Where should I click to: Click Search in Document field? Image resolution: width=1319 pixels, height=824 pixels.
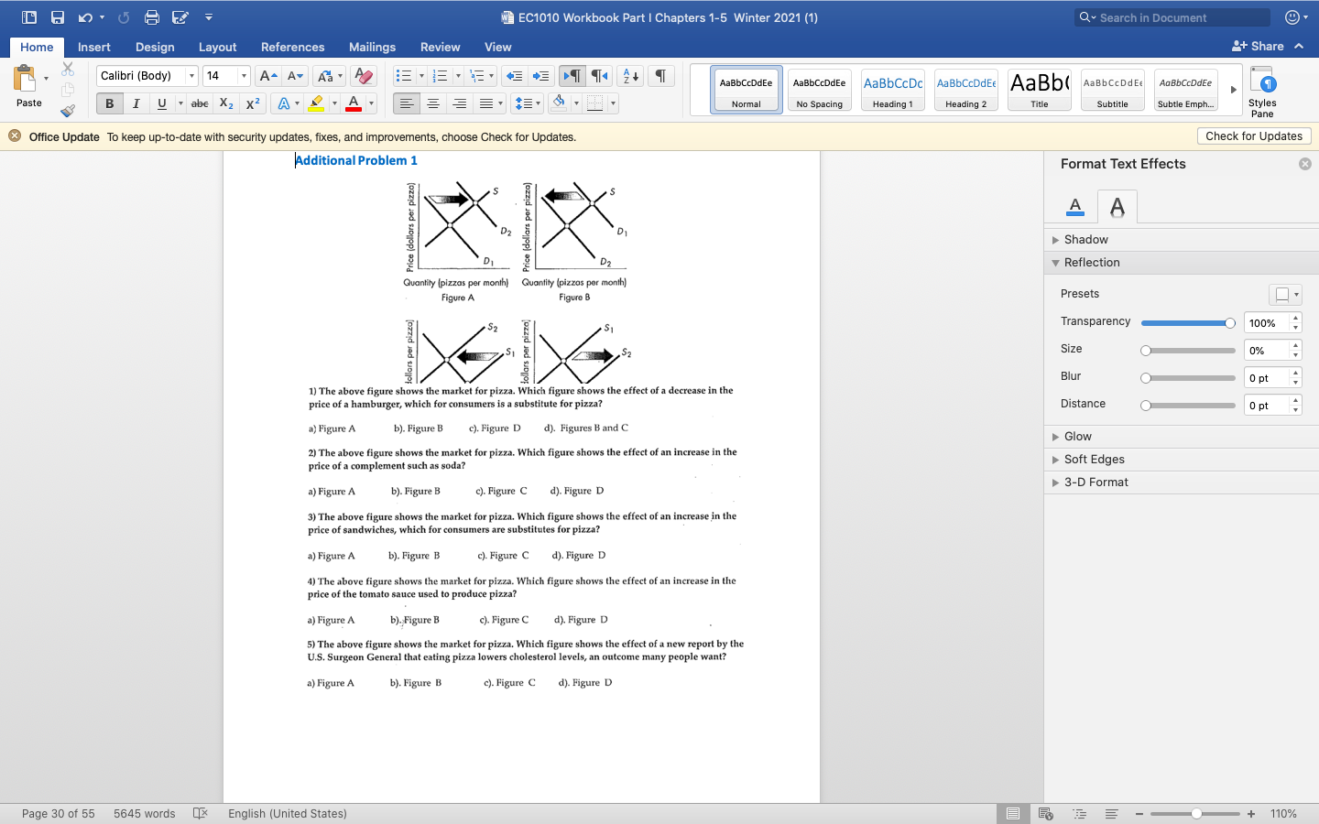(x=1172, y=17)
